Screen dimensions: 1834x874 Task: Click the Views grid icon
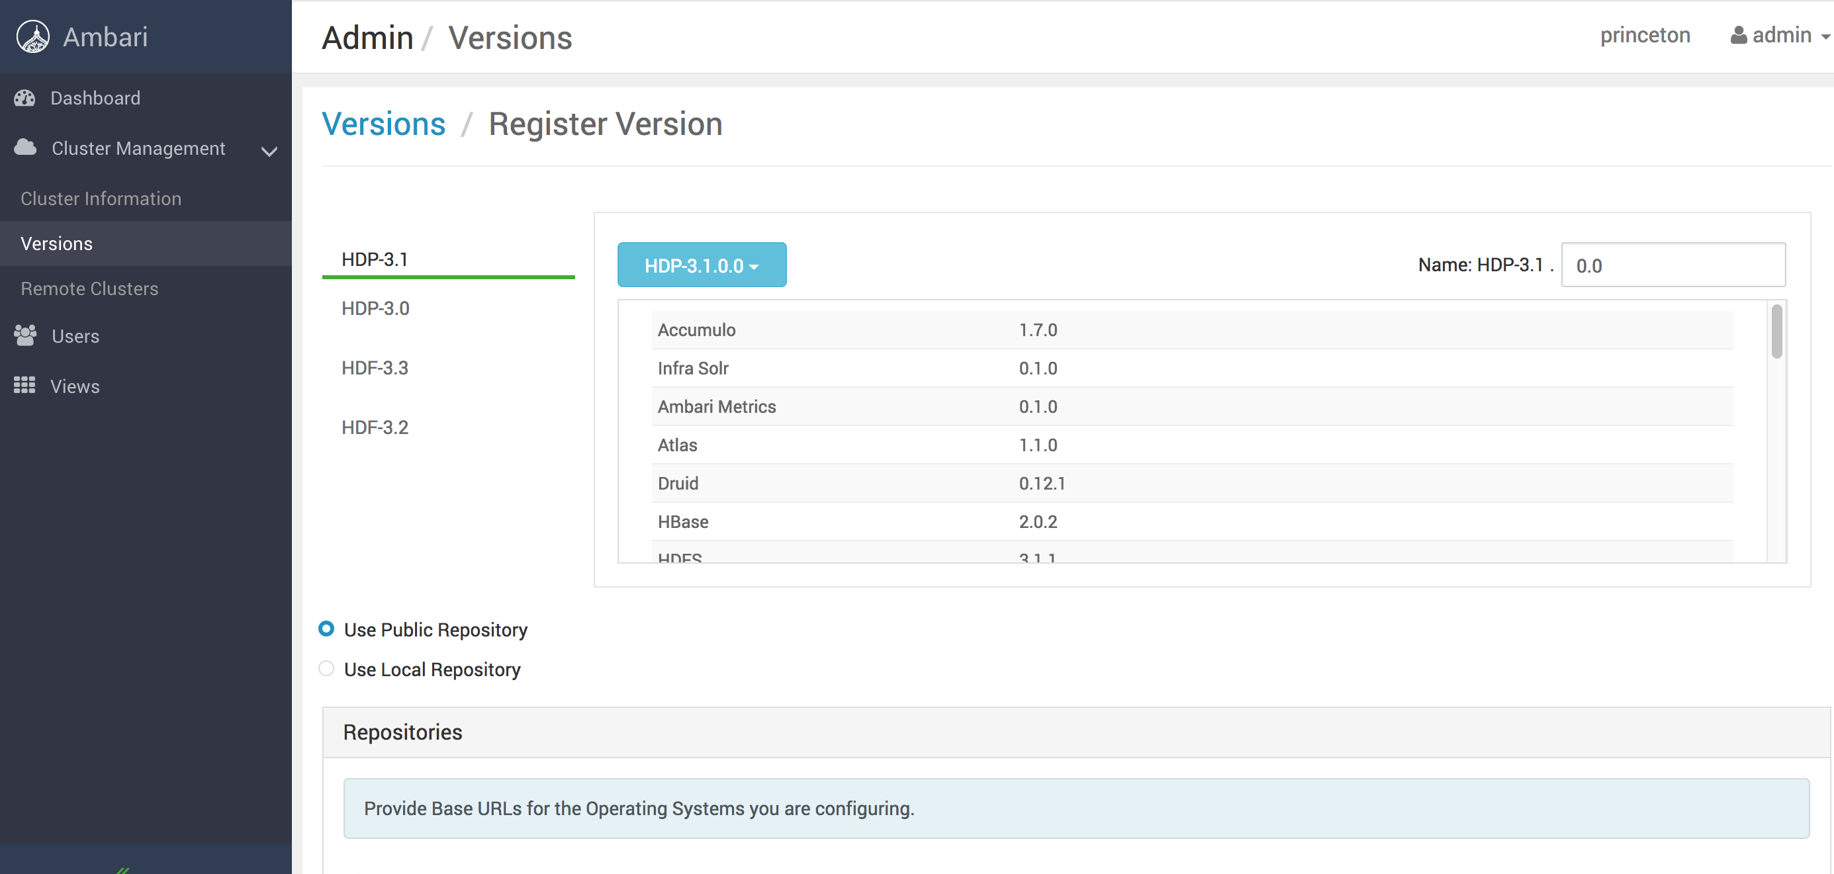[x=25, y=386]
